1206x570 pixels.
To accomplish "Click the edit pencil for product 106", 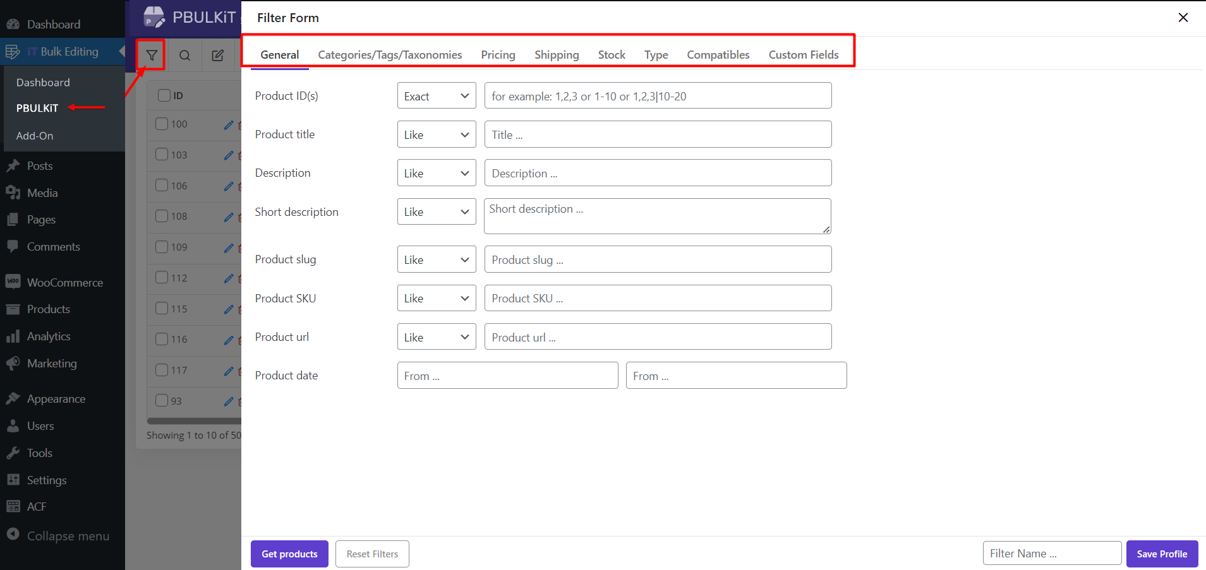I will pos(229,186).
